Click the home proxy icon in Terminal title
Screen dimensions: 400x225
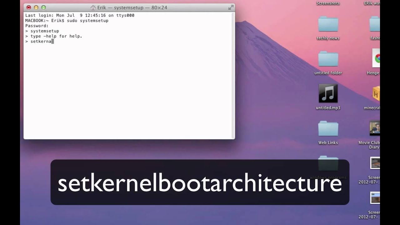pyautogui.click(x=93, y=7)
